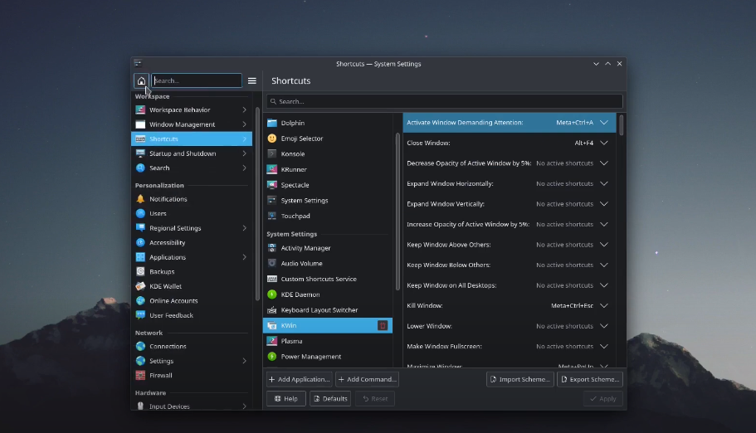Click the Defaults button
756x433 pixels.
[329, 399]
